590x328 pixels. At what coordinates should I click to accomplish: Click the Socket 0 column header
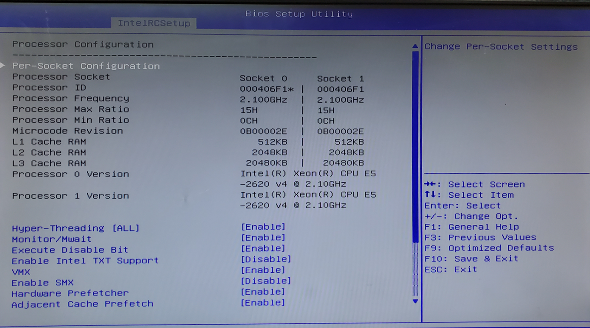coord(263,78)
